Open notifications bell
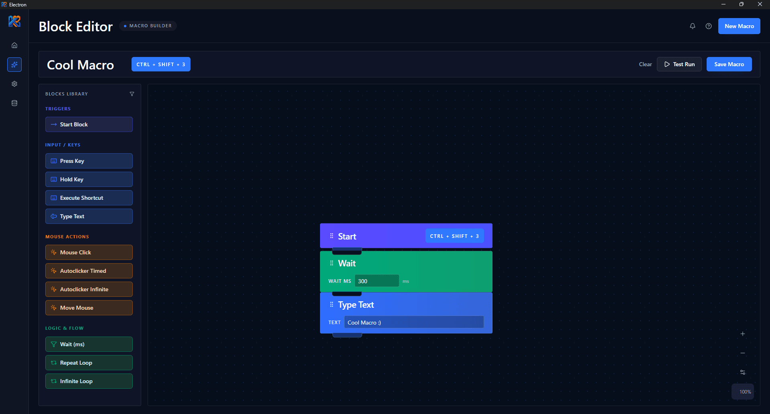770x414 pixels. (693, 26)
